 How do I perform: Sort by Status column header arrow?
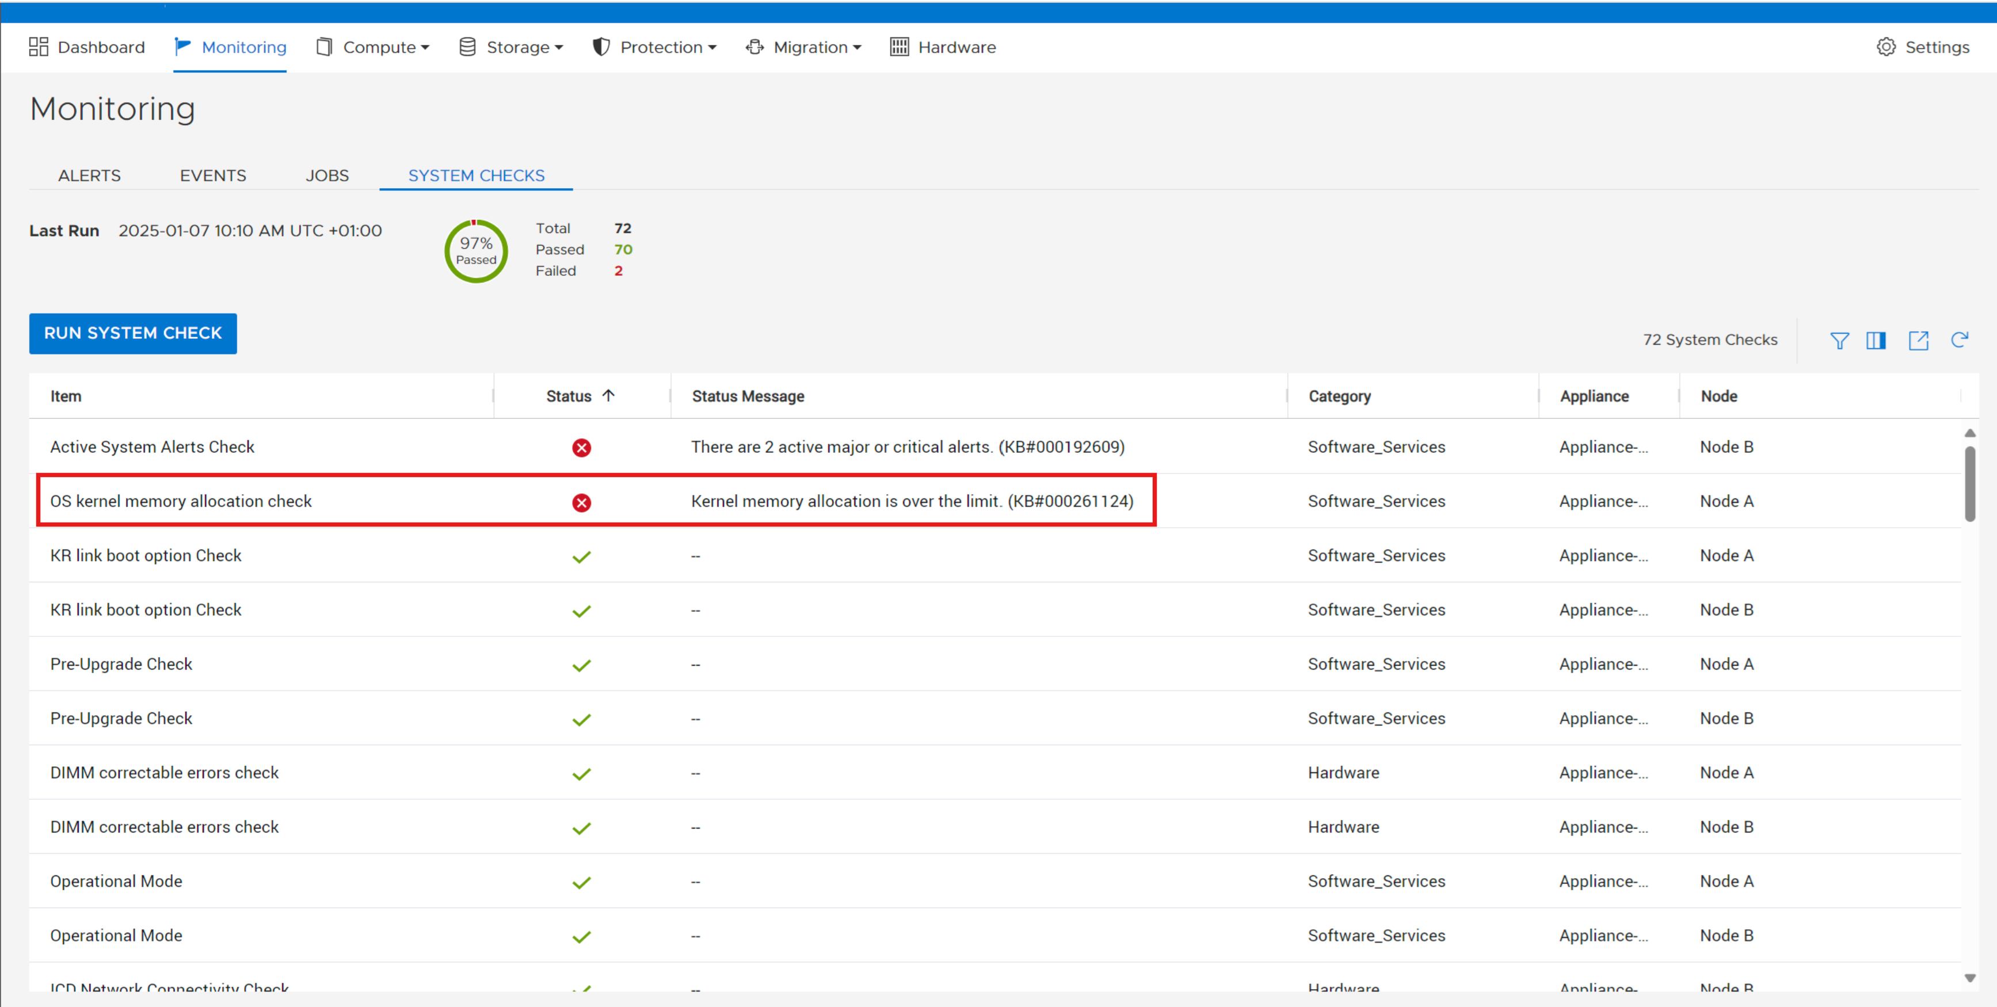point(608,395)
